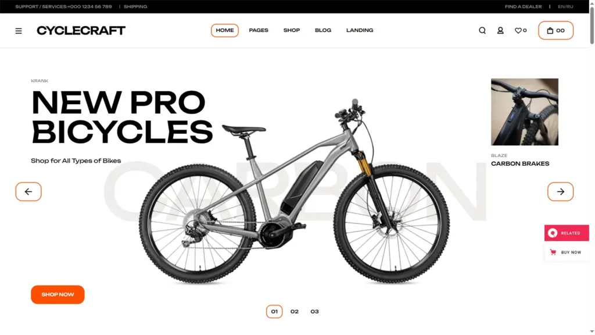Go to previous slide with left arrow
The height and width of the screenshot is (335, 595).
click(x=28, y=191)
